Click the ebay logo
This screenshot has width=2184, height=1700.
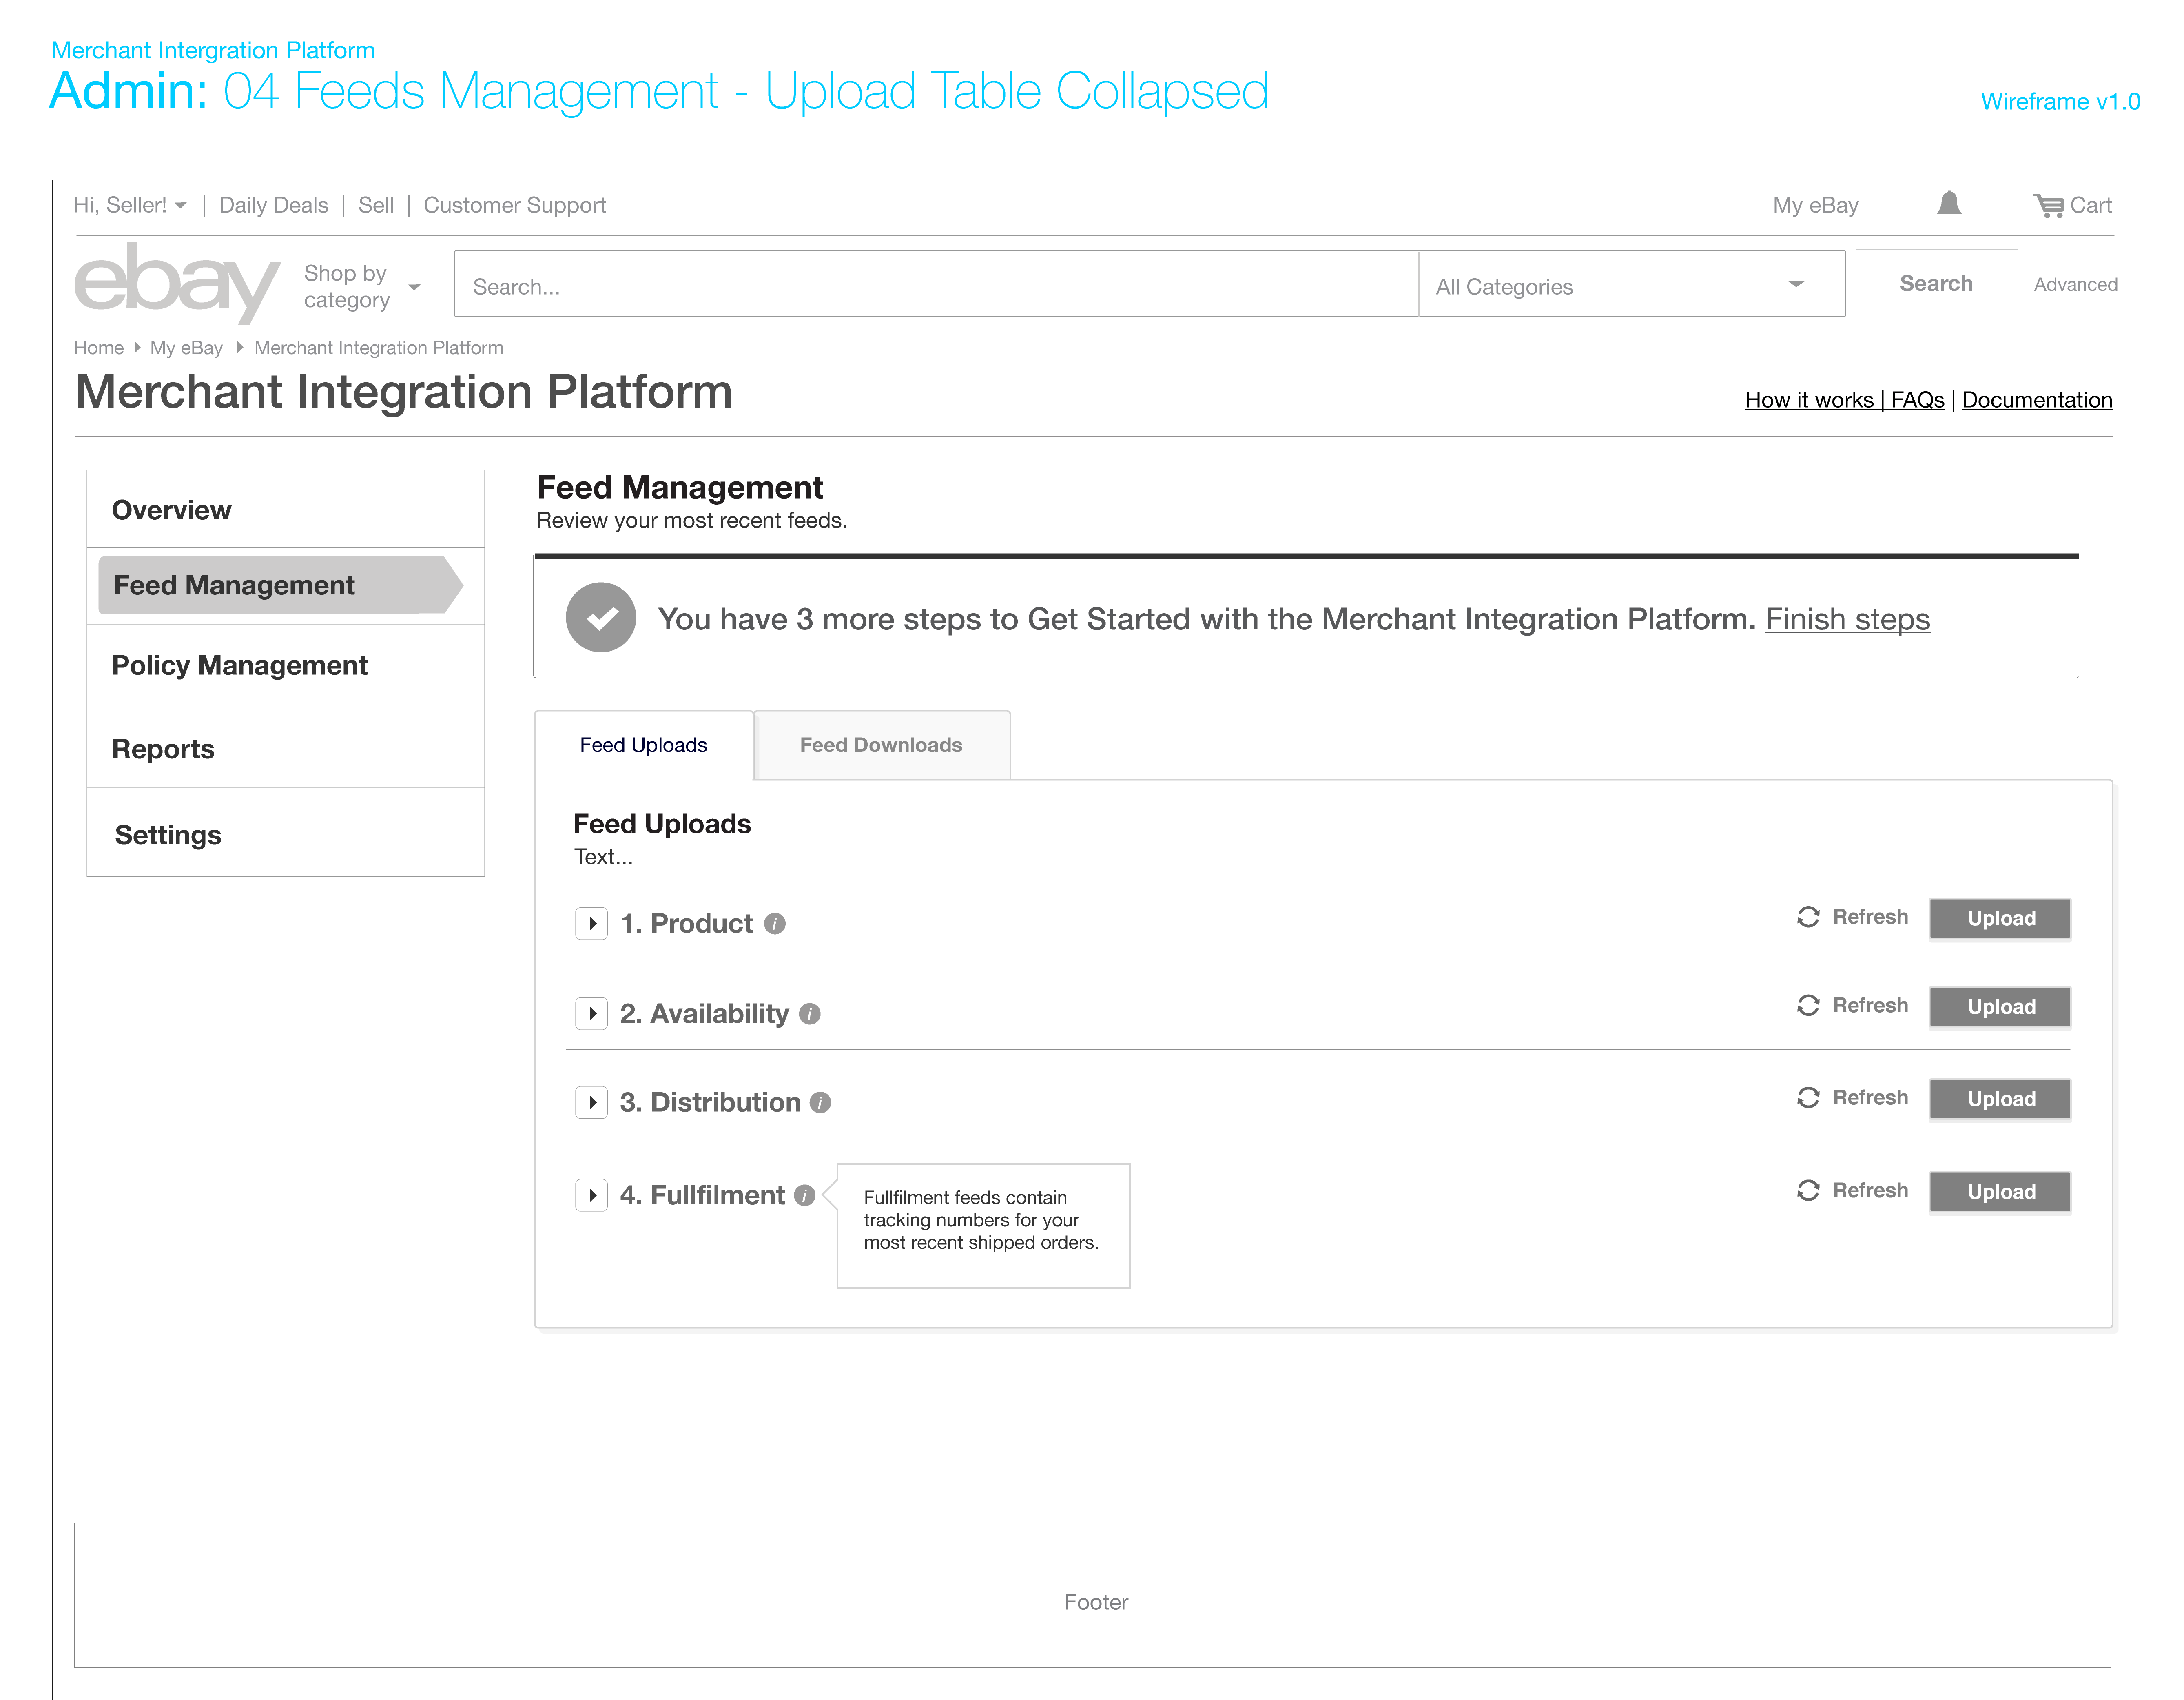[x=177, y=283]
